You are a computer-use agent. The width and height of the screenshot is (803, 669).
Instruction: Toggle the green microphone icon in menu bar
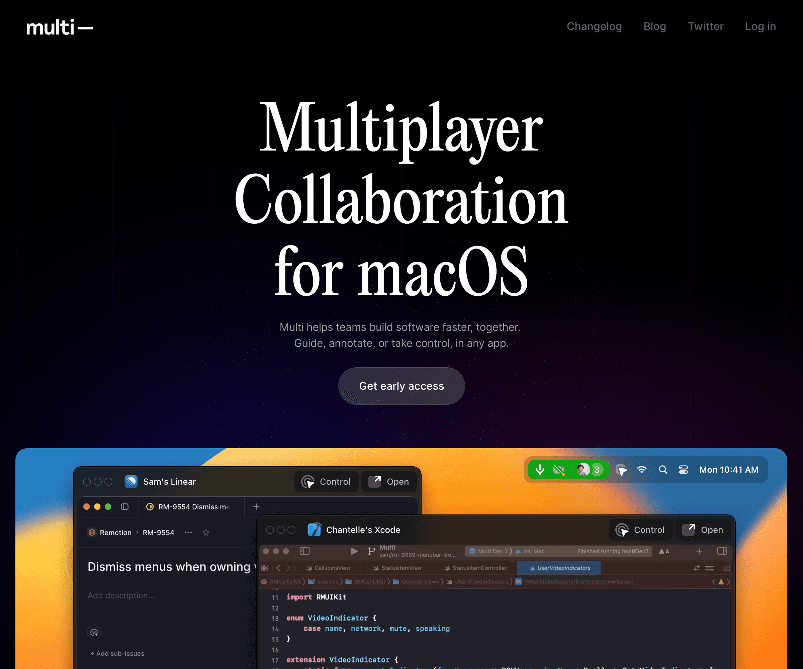point(540,469)
